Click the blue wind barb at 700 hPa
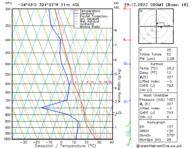Image resolution: width=191 pixels, height=148 pixels. [127, 101]
